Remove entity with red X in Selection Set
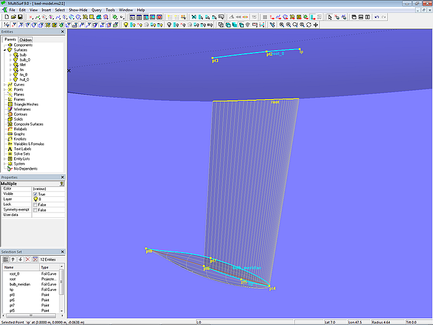The width and height of the screenshot is (433, 325). pos(27,259)
